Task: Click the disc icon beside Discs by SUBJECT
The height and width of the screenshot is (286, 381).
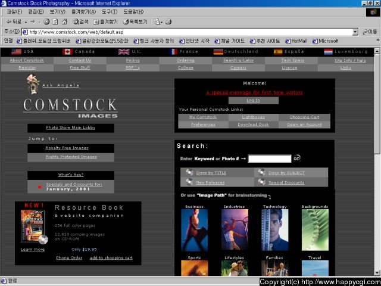Action: pos(262,172)
